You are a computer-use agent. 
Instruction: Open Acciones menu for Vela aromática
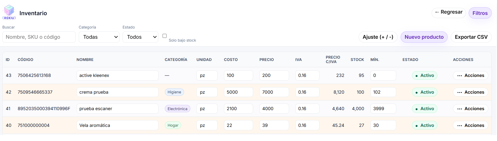470,125
